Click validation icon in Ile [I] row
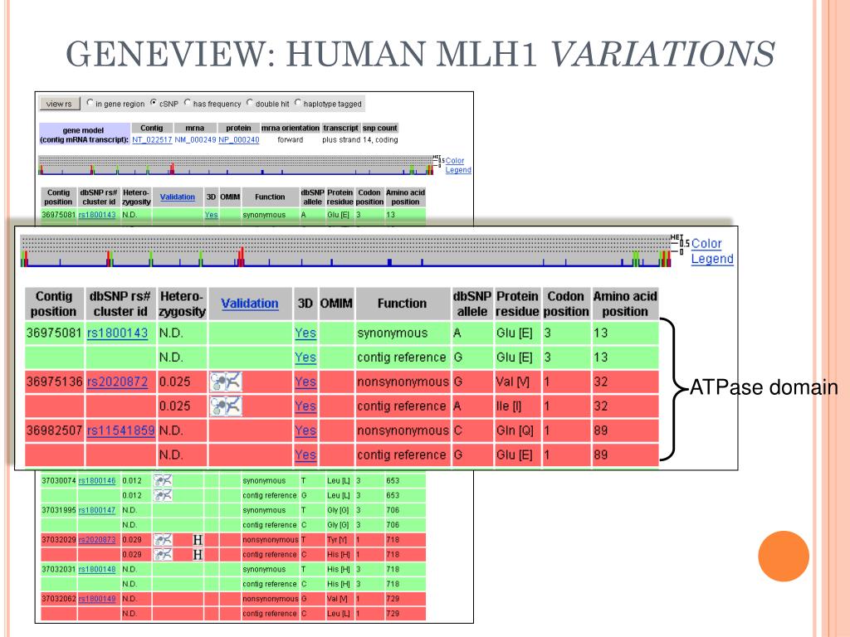The height and width of the screenshot is (637, 850). click(x=226, y=406)
